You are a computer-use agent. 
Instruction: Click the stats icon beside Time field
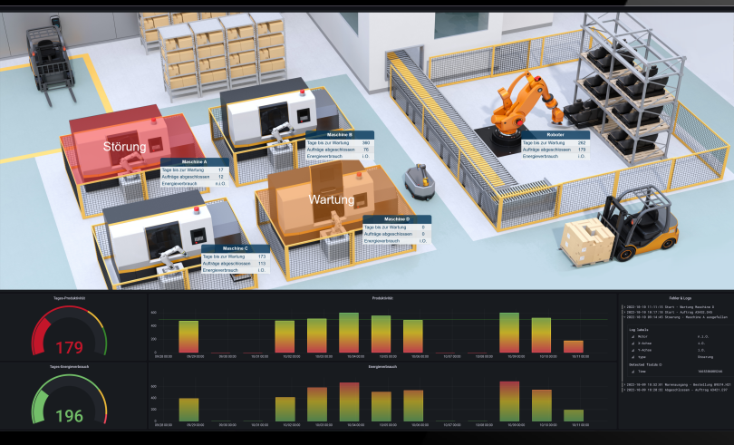[633, 372]
